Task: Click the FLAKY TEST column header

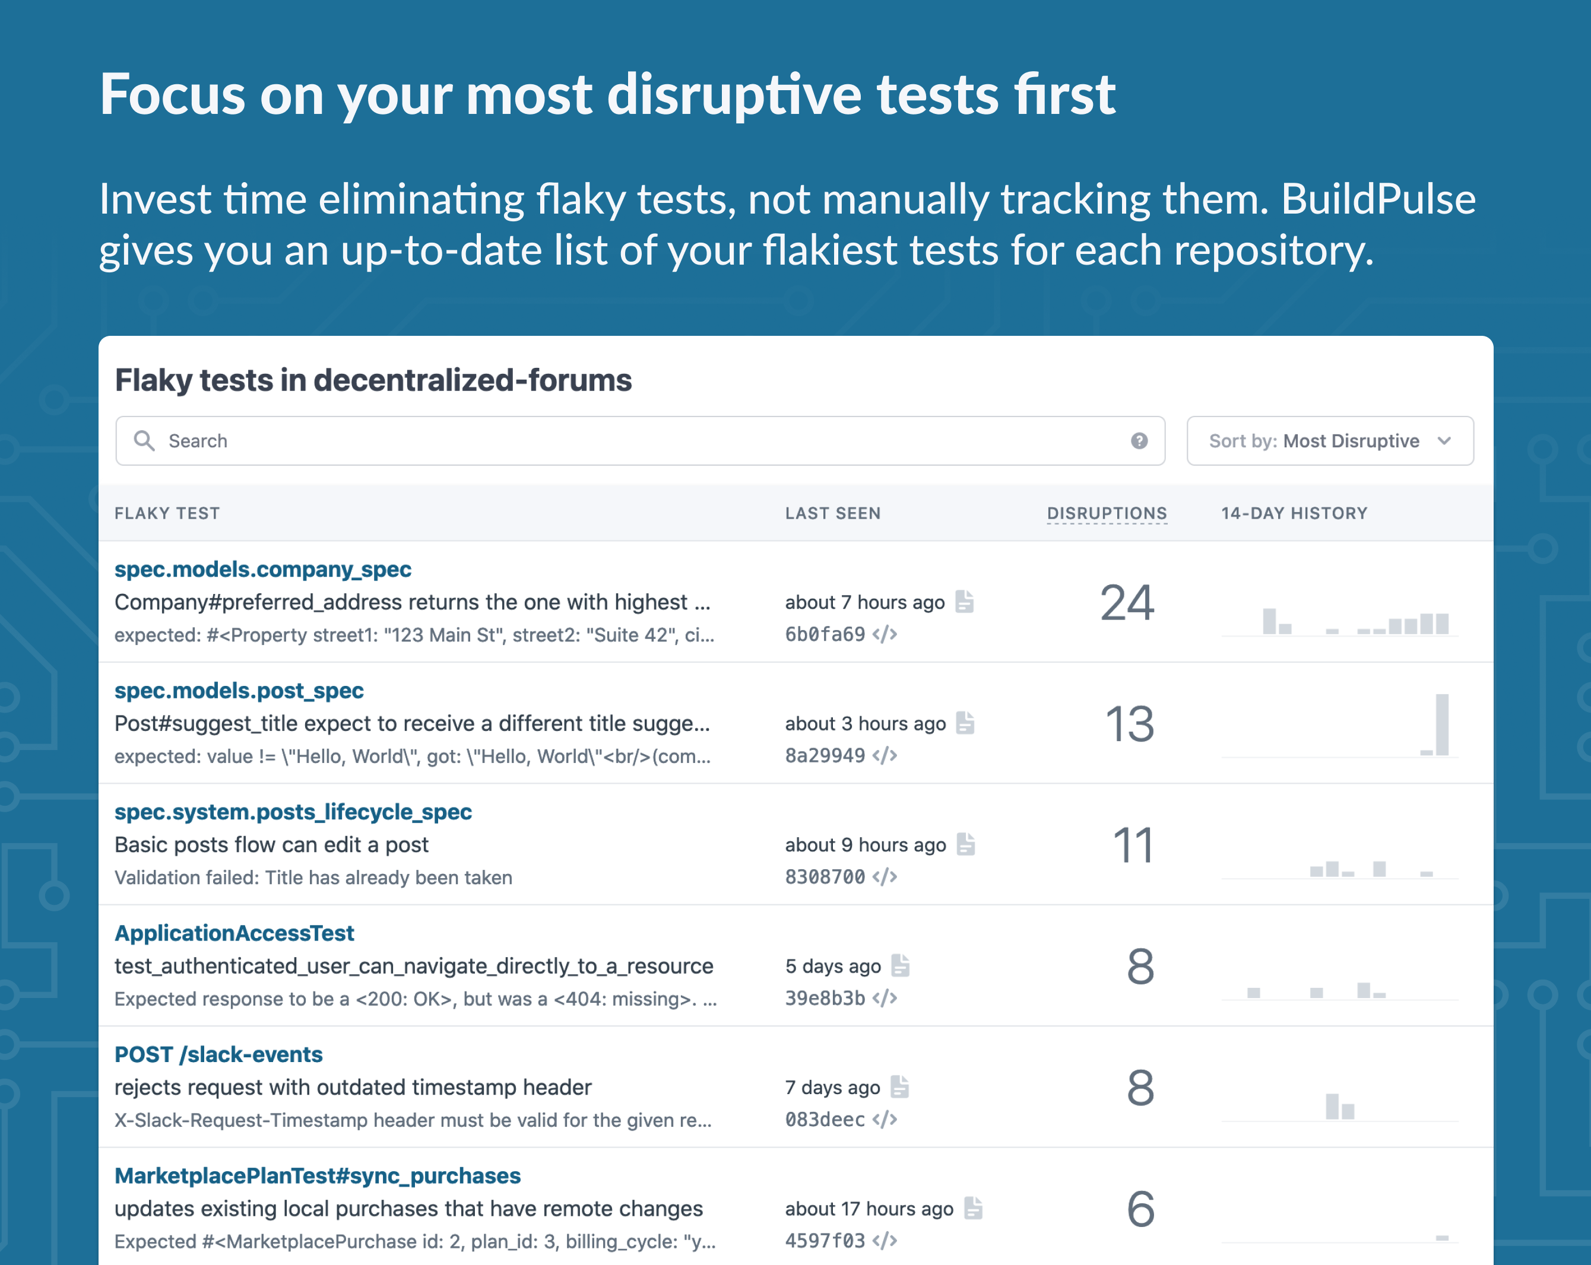Action: tap(167, 513)
